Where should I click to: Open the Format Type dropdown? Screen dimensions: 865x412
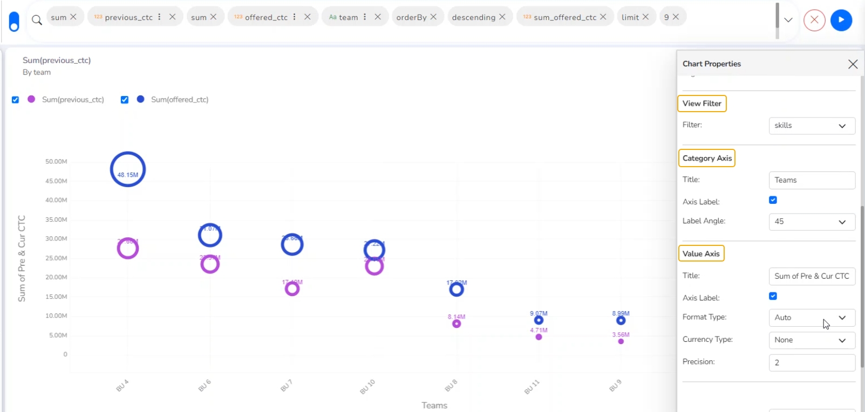[x=812, y=318]
